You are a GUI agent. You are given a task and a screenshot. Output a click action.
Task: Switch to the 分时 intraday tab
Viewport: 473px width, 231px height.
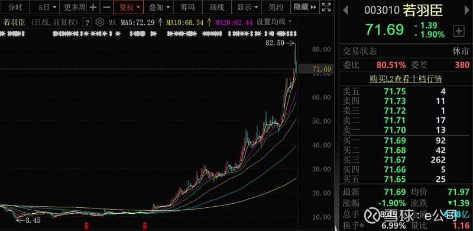(15, 7)
